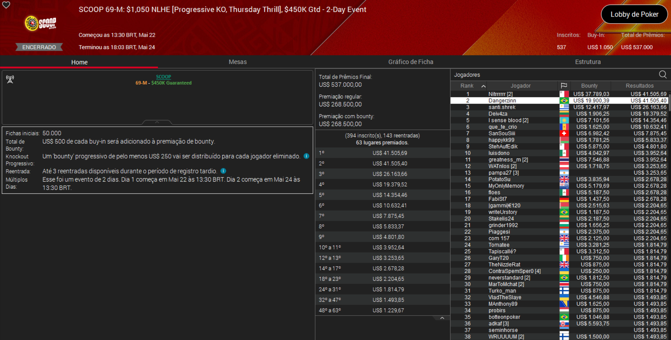
Task: Select player row WRUUUUM [2]
Action: tap(559, 337)
